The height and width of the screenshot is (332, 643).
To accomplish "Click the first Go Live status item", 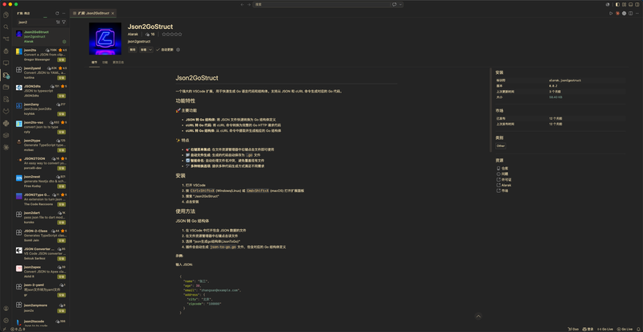I will pos(605,329).
